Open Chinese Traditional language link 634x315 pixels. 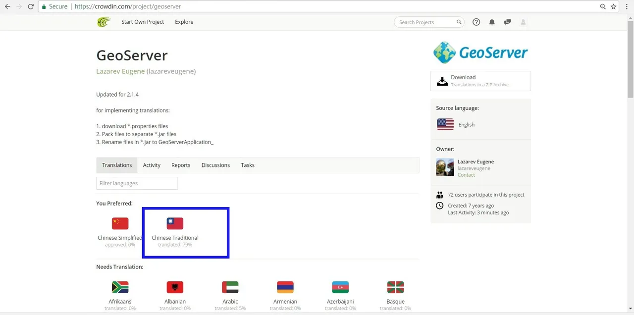175,238
